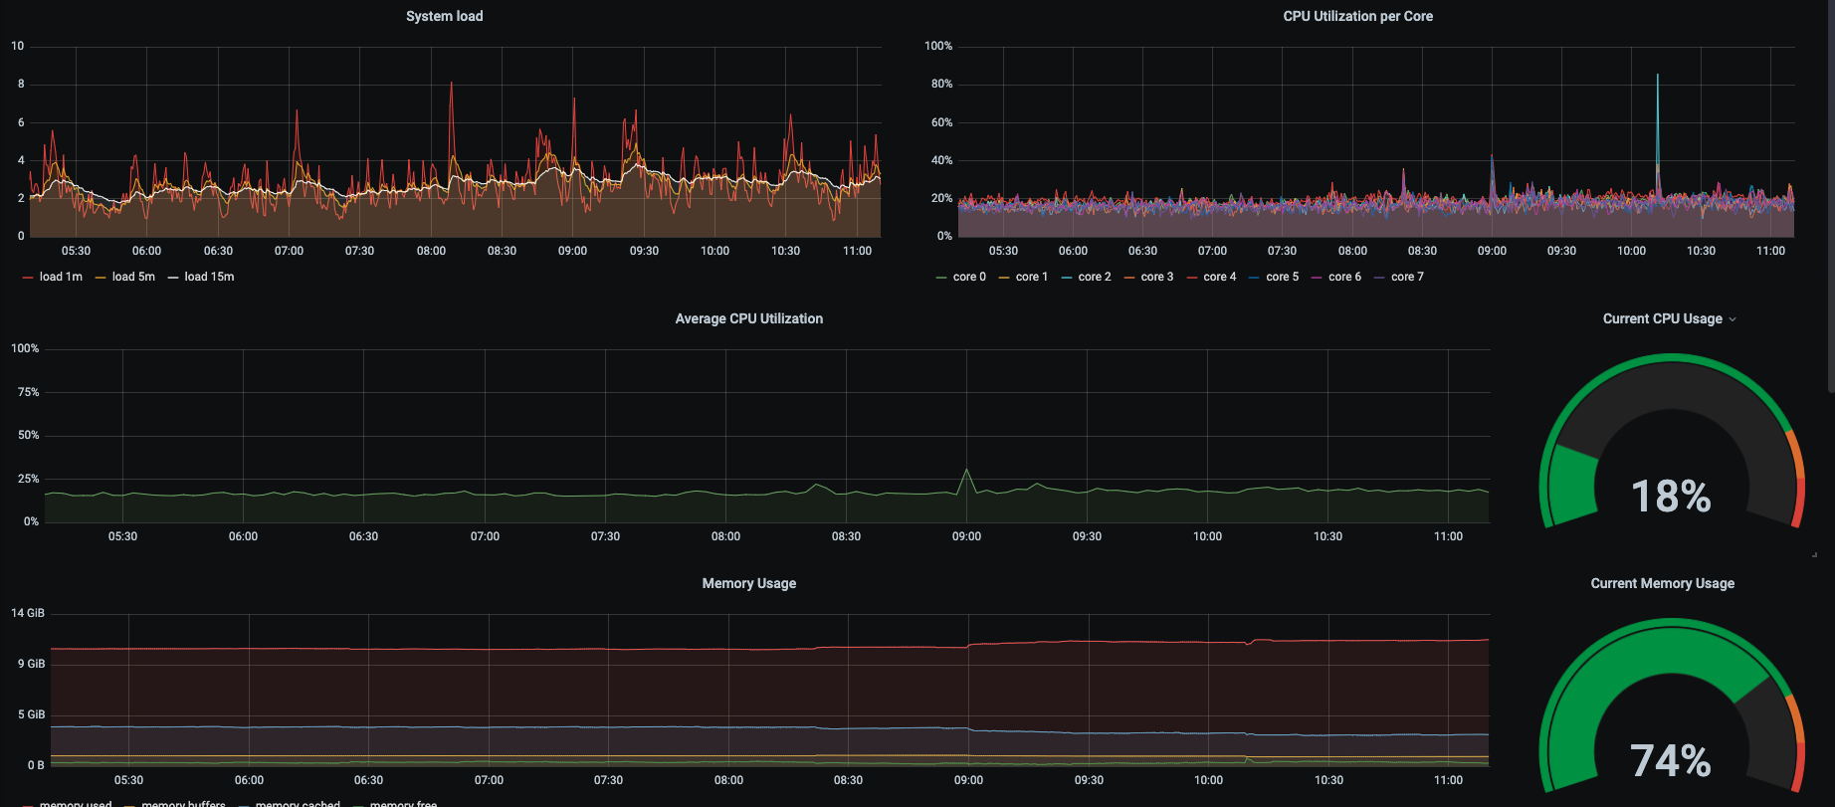Click the 80% axis label in per-core panel
Viewport: 1835px width, 807px height.
pyautogui.click(x=941, y=84)
